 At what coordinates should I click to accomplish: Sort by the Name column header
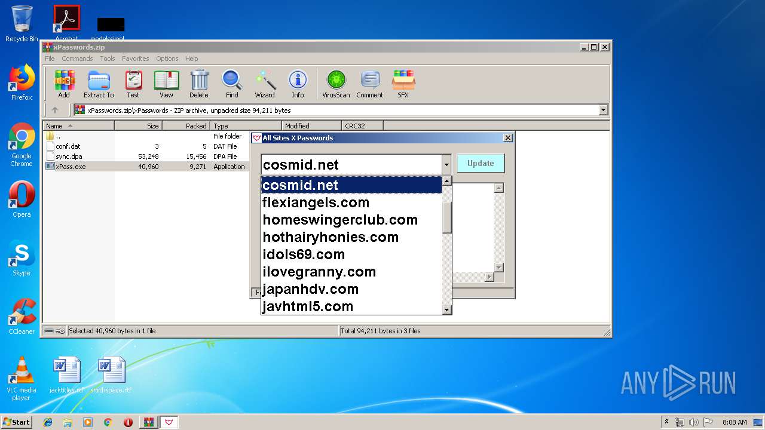pyautogui.click(x=78, y=126)
